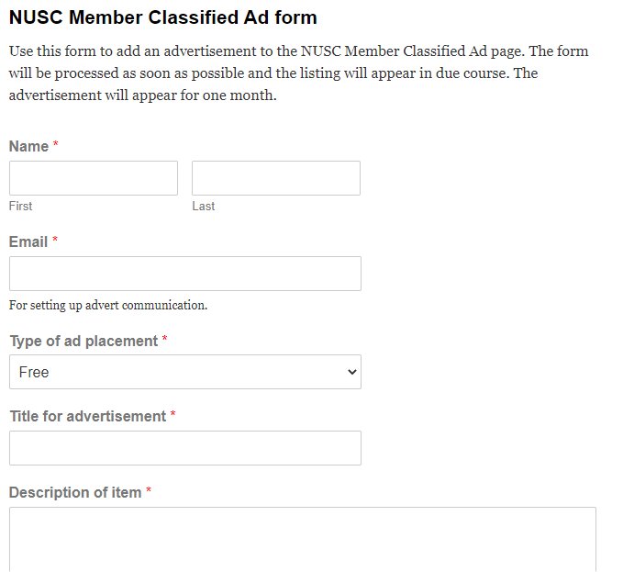Click the Title for advertisement label
The image size is (623, 572).
[88, 416]
